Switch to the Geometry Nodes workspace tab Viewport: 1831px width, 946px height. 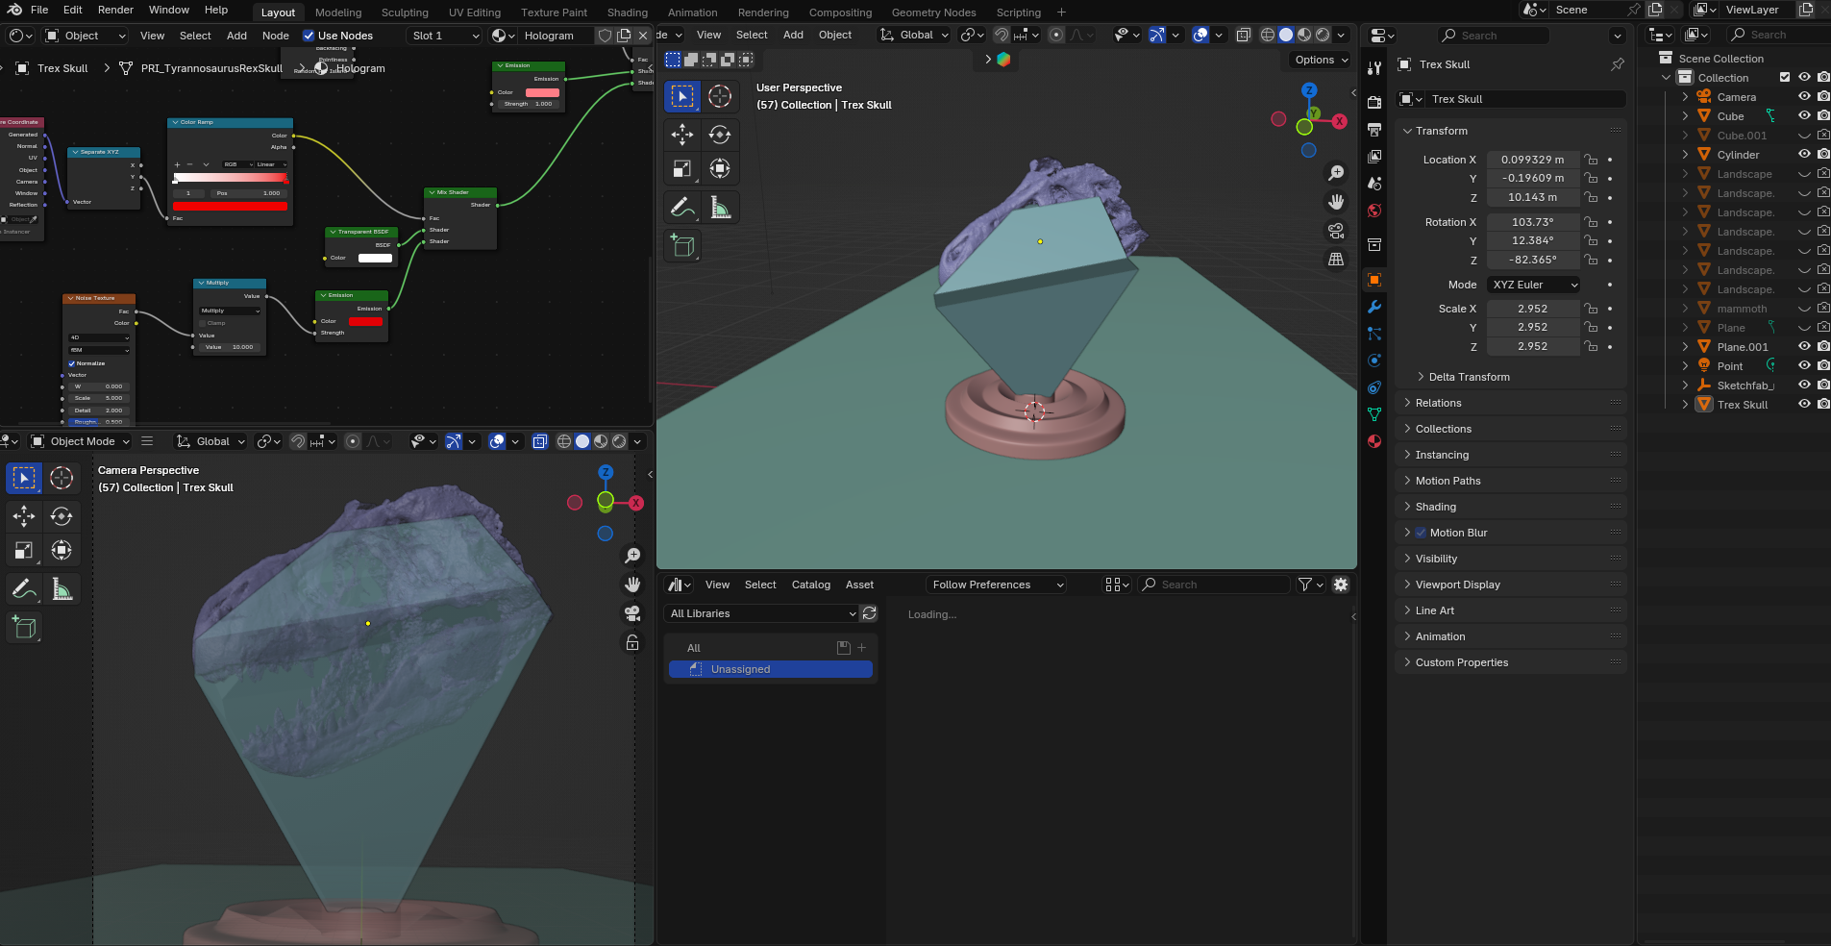pos(933,12)
